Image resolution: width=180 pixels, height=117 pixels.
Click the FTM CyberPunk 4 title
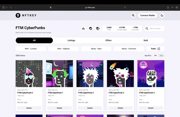point(147,93)
